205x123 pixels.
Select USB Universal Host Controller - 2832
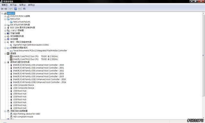(38, 71)
